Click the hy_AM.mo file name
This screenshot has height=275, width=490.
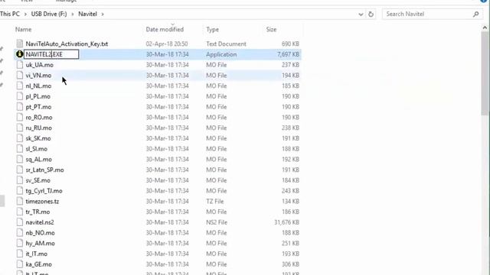[41, 243]
